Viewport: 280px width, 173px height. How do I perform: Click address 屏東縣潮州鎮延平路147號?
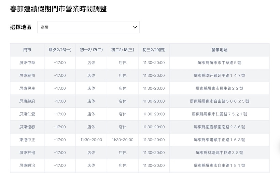[220, 75]
